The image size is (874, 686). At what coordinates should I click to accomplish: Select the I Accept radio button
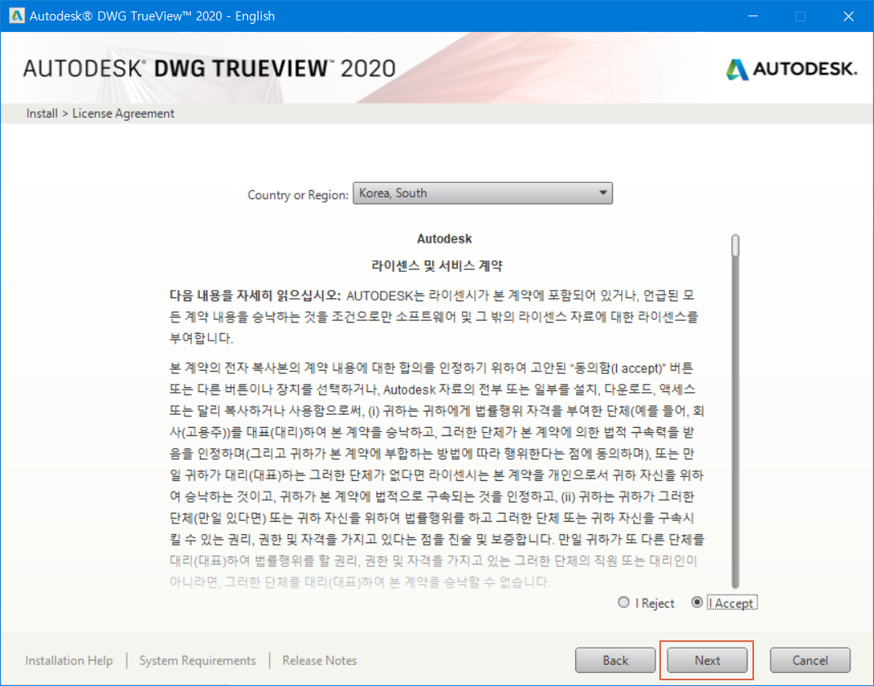[x=697, y=603]
